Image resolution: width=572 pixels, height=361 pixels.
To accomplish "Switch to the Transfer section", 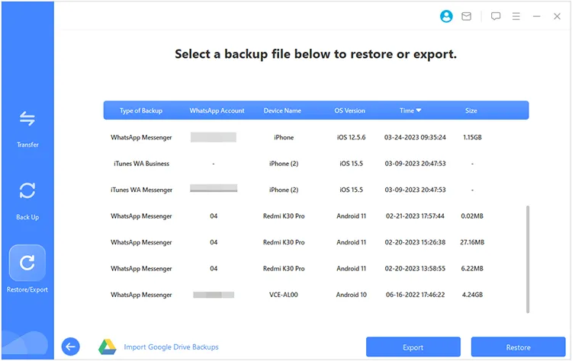I will tap(27, 129).
